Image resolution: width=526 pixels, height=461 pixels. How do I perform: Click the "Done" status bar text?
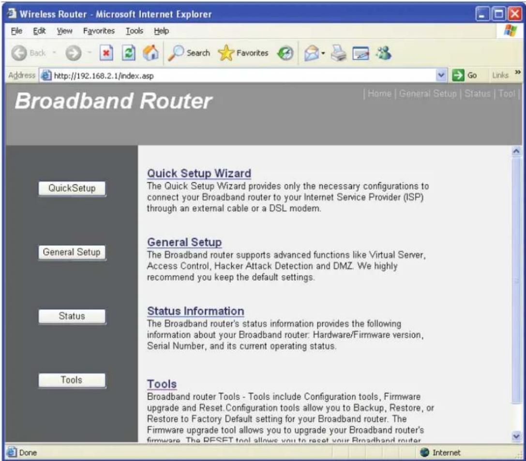click(x=28, y=453)
